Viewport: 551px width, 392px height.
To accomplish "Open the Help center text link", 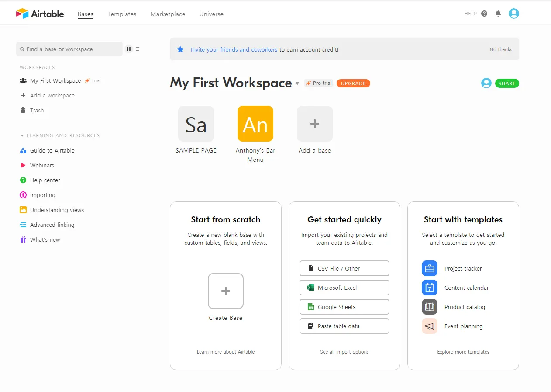I will click(x=45, y=180).
